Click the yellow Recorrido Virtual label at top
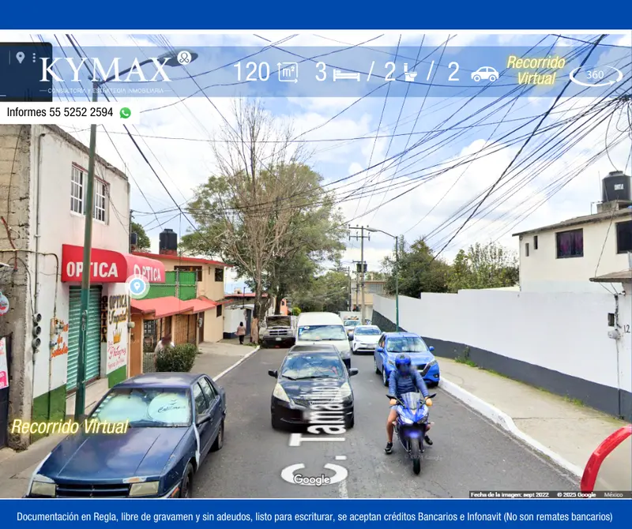 tap(536, 70)
